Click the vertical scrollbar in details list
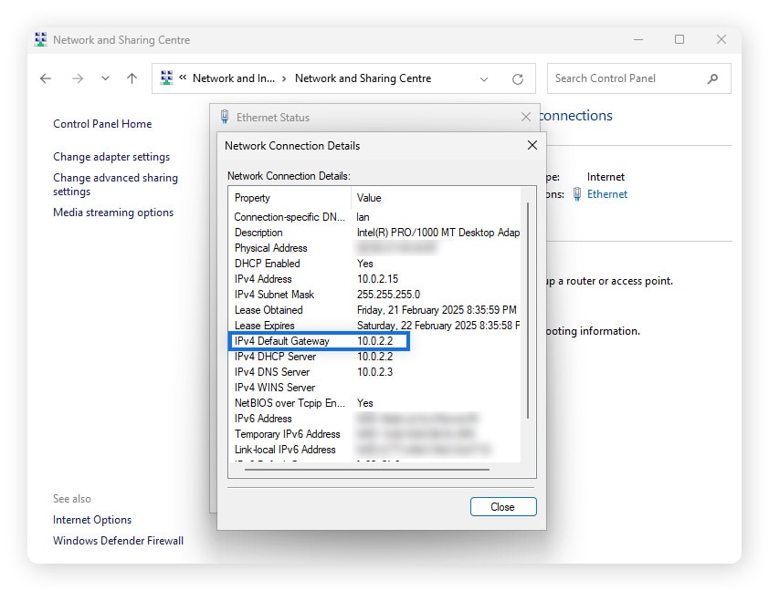 click(528, 310)
